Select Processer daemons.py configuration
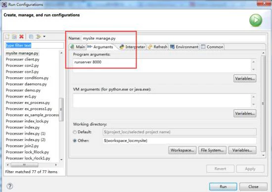Image resolution: width=272 pixels, height=192 pixels. [26, 84]
